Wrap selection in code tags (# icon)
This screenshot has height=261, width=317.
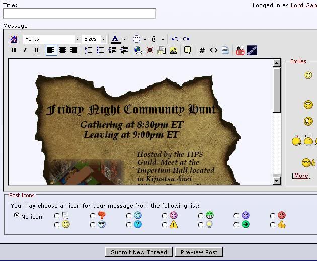tap(202, 50)
